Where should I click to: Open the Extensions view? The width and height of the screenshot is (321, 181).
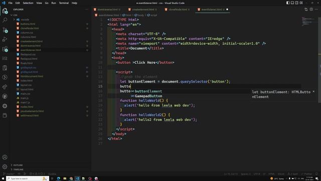tap(5, 49)
